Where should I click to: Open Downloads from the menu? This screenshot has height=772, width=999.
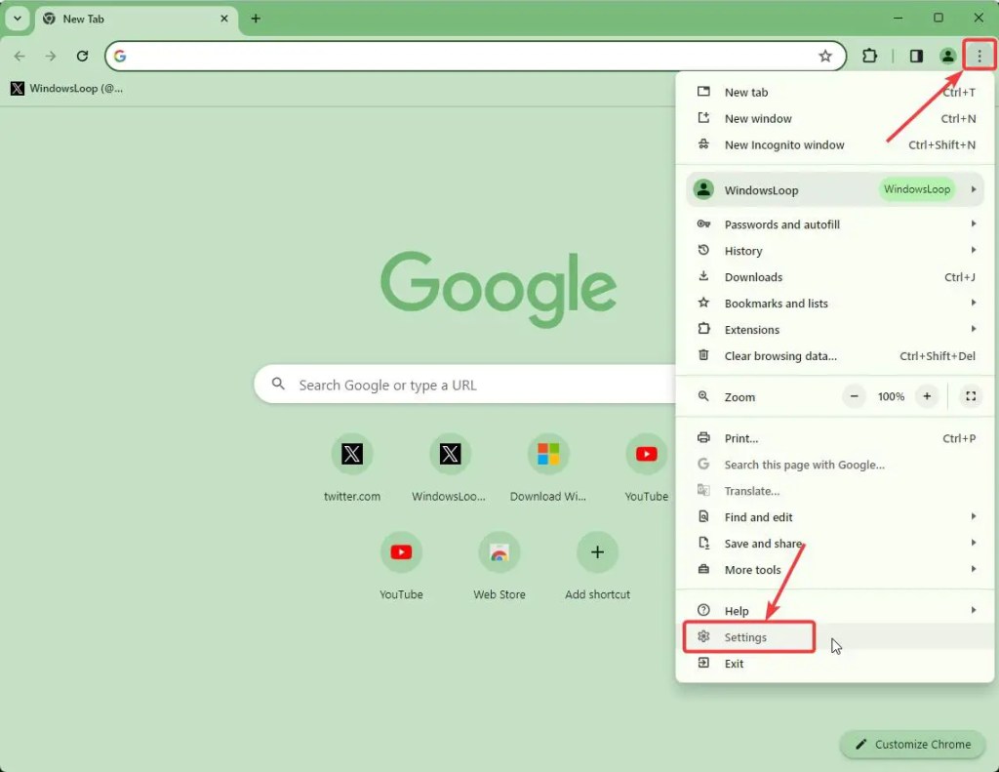coord(835,276)
